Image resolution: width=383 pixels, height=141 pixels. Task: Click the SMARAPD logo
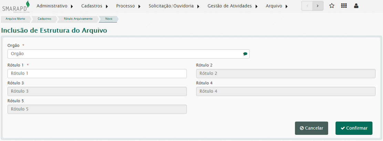(x=16, y=6)
